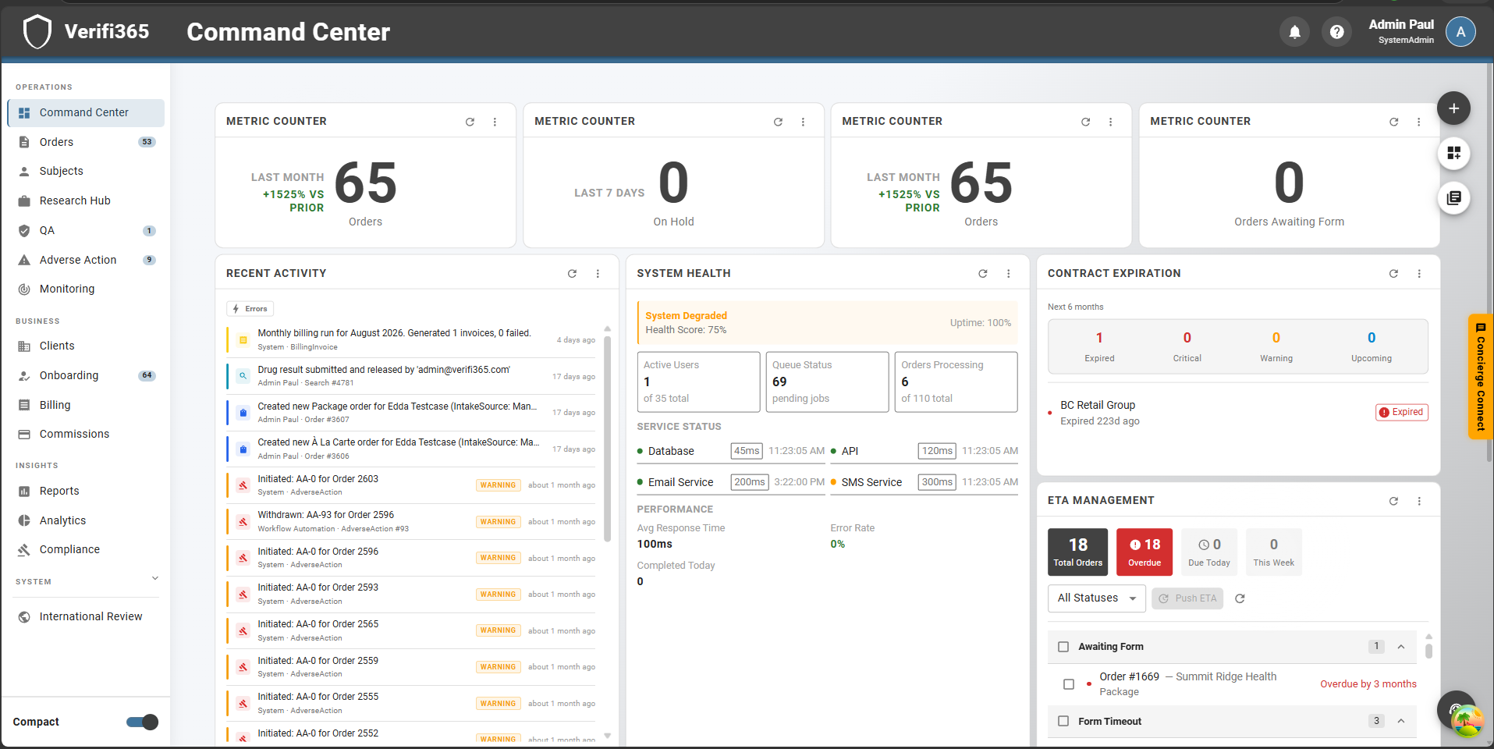Select the Expired contracts count

tap(1099, 346)
